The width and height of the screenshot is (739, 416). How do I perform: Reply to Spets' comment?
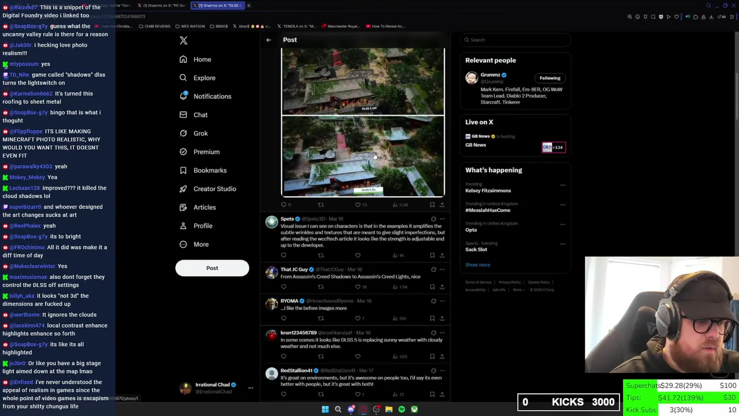pos(283,255)
